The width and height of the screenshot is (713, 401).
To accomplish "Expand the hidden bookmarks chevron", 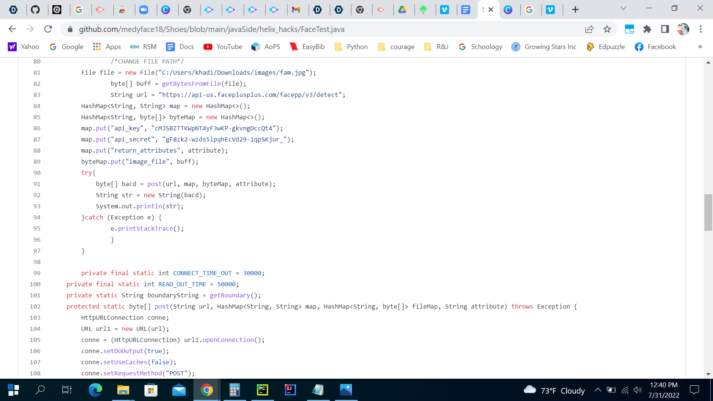I will click(700, 47).
